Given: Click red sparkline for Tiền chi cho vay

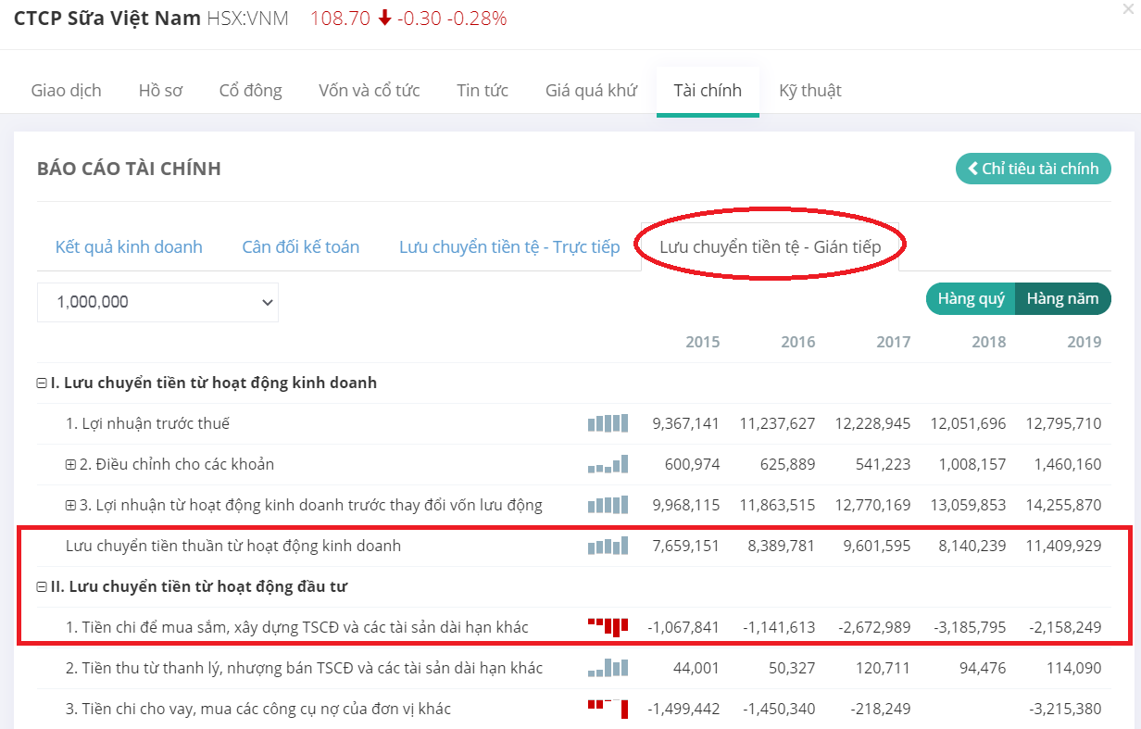Looking at the screenshot, I should [608, 709].
